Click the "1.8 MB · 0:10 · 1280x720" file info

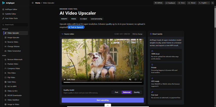point(122,34)
